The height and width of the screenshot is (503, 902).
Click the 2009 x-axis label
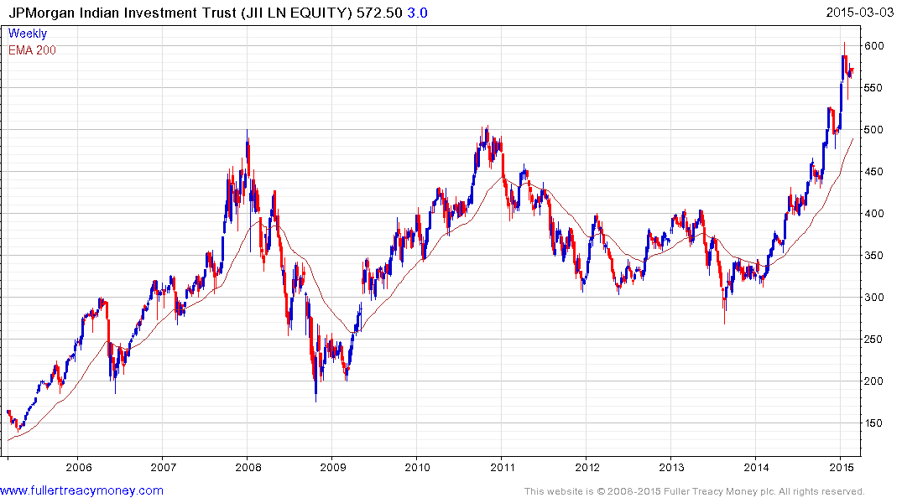point(332,467)
